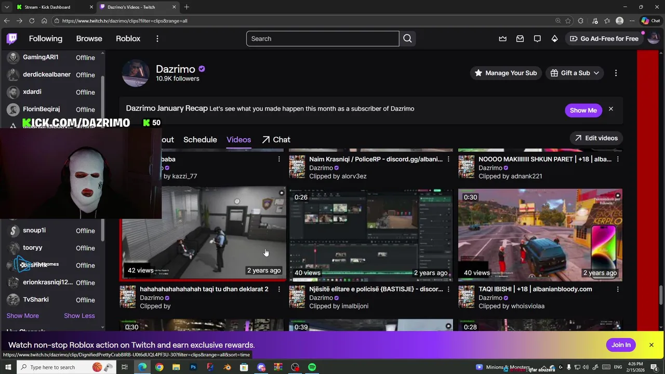Image resolution: width=665 pixels, height=374 pixels.
Task: Open options for 'Naim Krasniqi / PoliceRP' clip
Action: coord(448,159)
